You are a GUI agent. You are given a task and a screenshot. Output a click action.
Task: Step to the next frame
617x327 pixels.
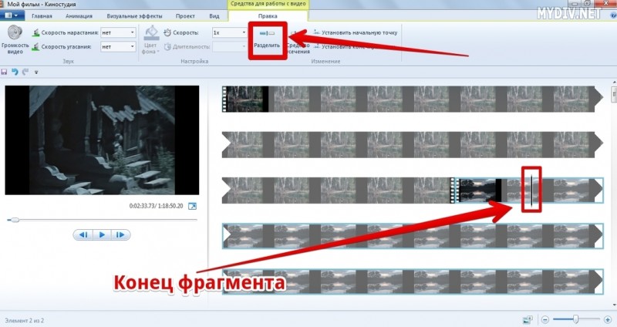tap(120, 235)
